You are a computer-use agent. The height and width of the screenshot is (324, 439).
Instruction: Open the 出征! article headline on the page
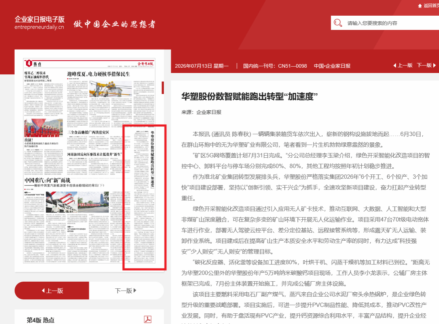point(28,140)
